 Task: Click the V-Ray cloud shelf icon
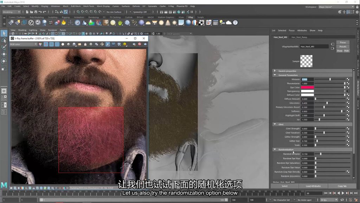click(229, 23)
